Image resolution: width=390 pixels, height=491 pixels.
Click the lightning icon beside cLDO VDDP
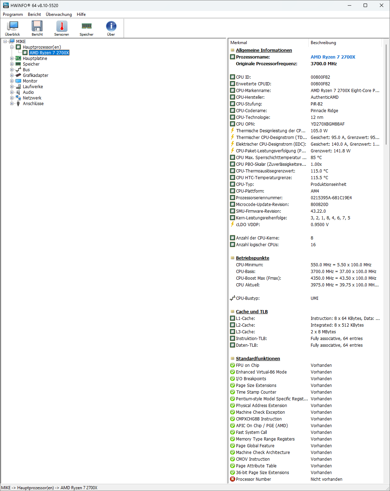[x=233, y=225]
